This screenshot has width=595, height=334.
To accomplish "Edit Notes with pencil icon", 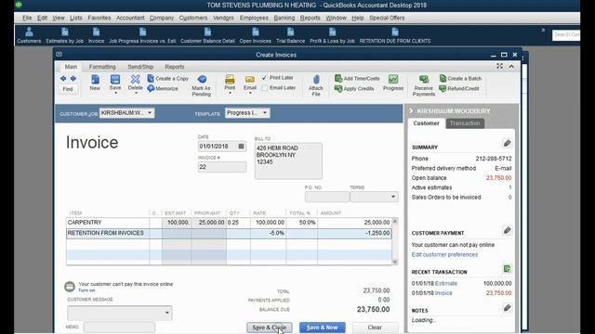I will tap(507, 308).
